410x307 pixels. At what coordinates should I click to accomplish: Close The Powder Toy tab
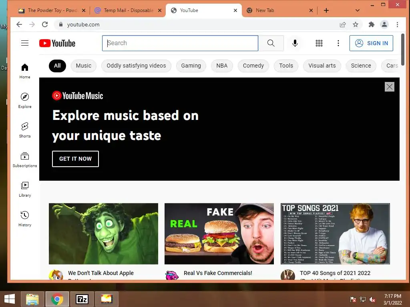84,10
